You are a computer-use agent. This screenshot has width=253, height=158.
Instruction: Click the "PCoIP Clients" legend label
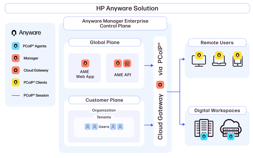click(x=35, y=83)
